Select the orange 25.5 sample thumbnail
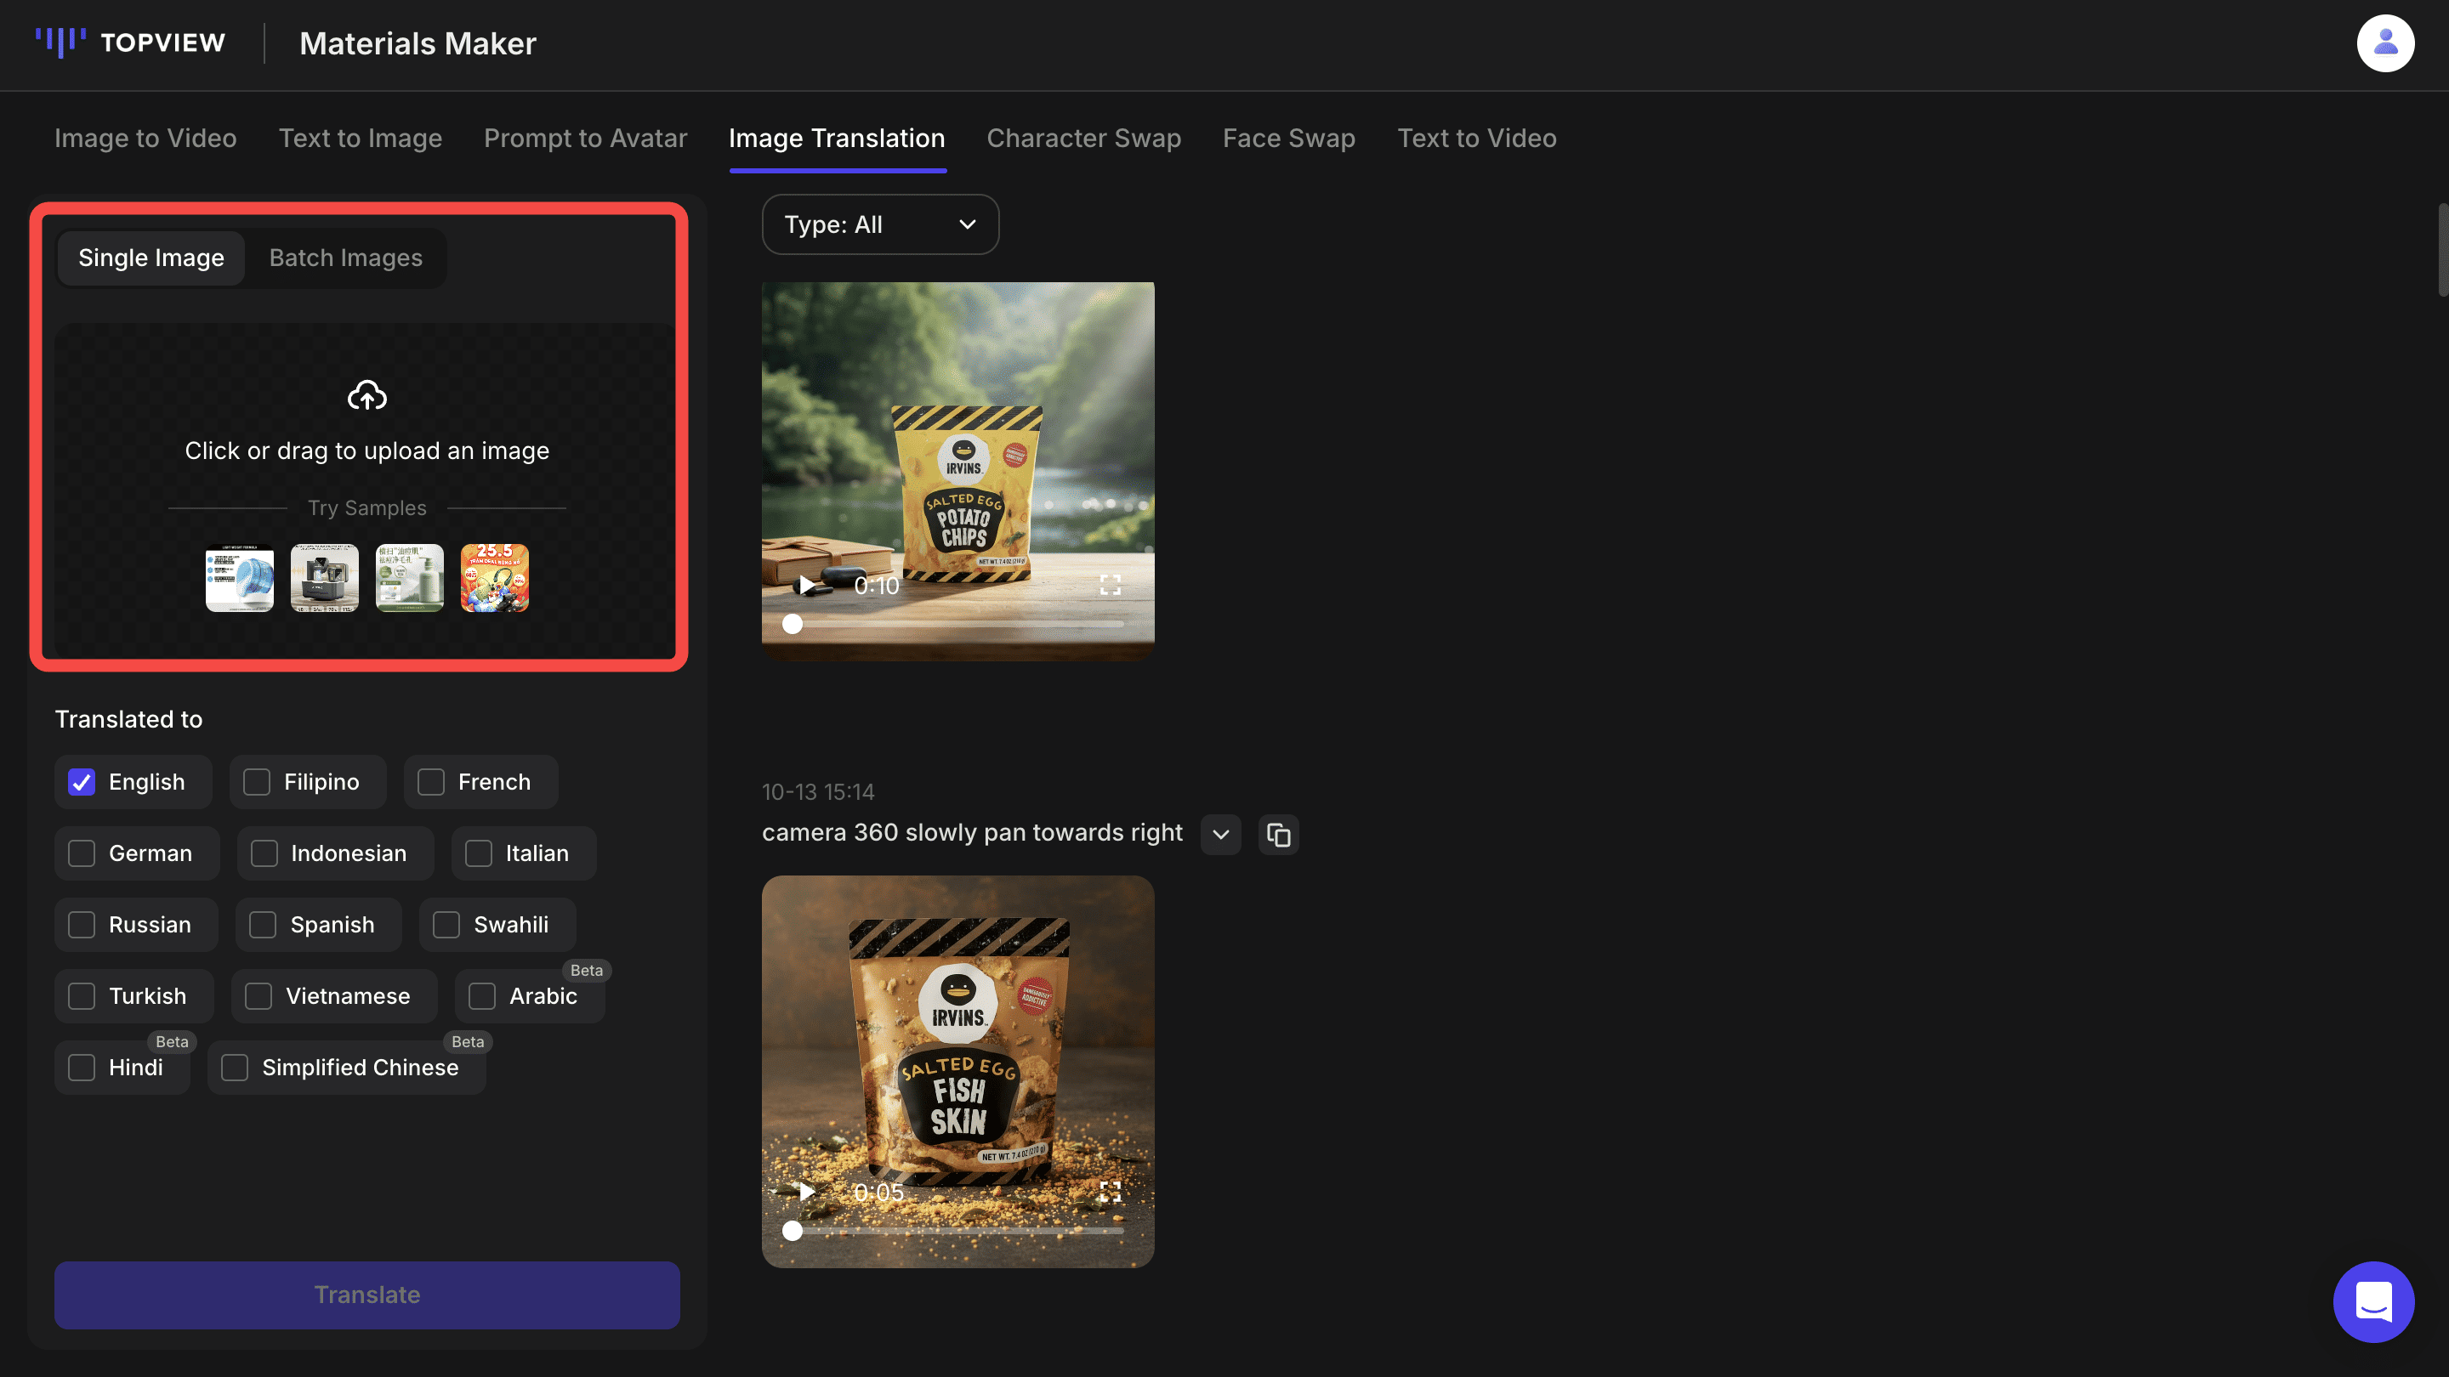The image size is (2449, 1377). point(494,578)
